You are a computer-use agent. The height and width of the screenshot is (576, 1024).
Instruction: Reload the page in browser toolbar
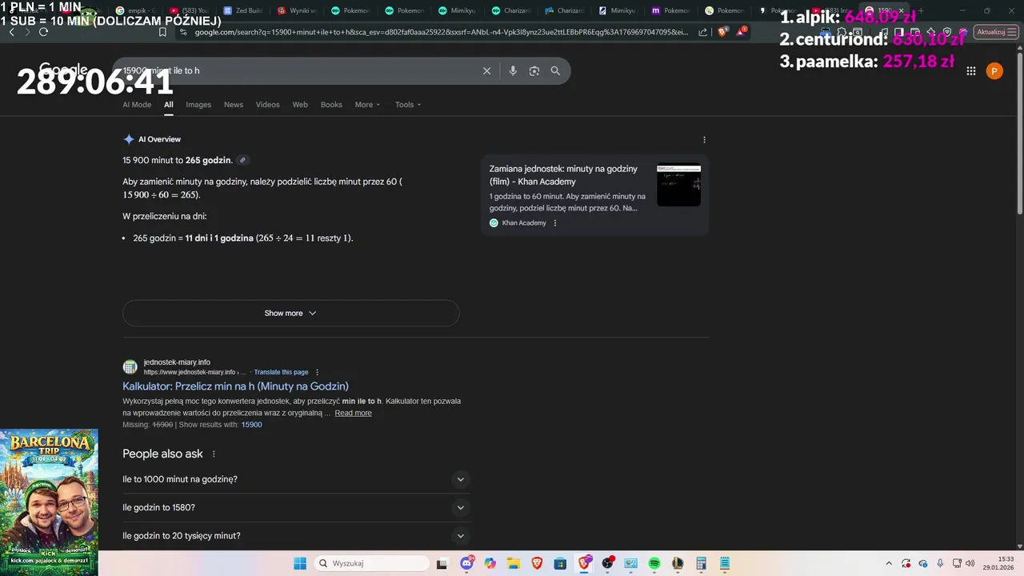pos(43,32)
